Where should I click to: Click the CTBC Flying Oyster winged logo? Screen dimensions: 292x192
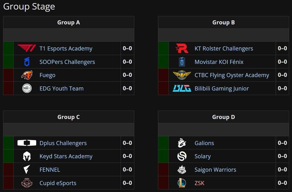[x=182, y=75]
